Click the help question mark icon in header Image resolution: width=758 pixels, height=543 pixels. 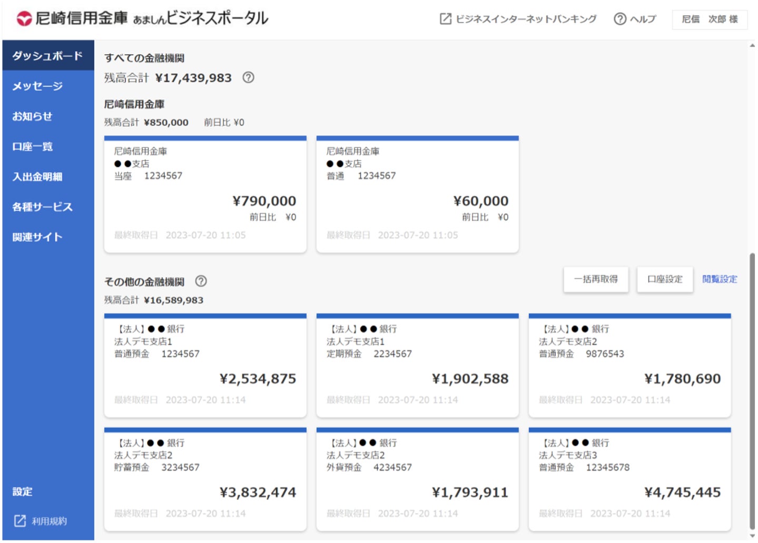point(620,19)
